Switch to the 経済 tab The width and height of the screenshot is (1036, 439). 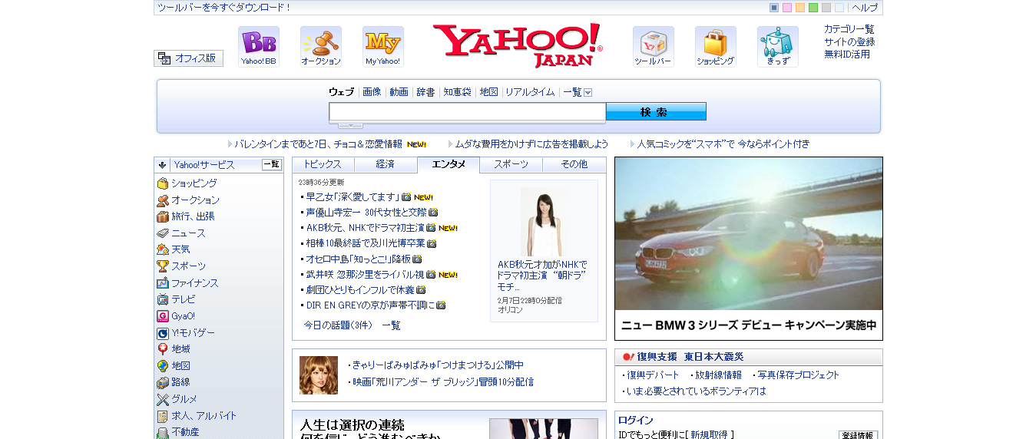386,165
